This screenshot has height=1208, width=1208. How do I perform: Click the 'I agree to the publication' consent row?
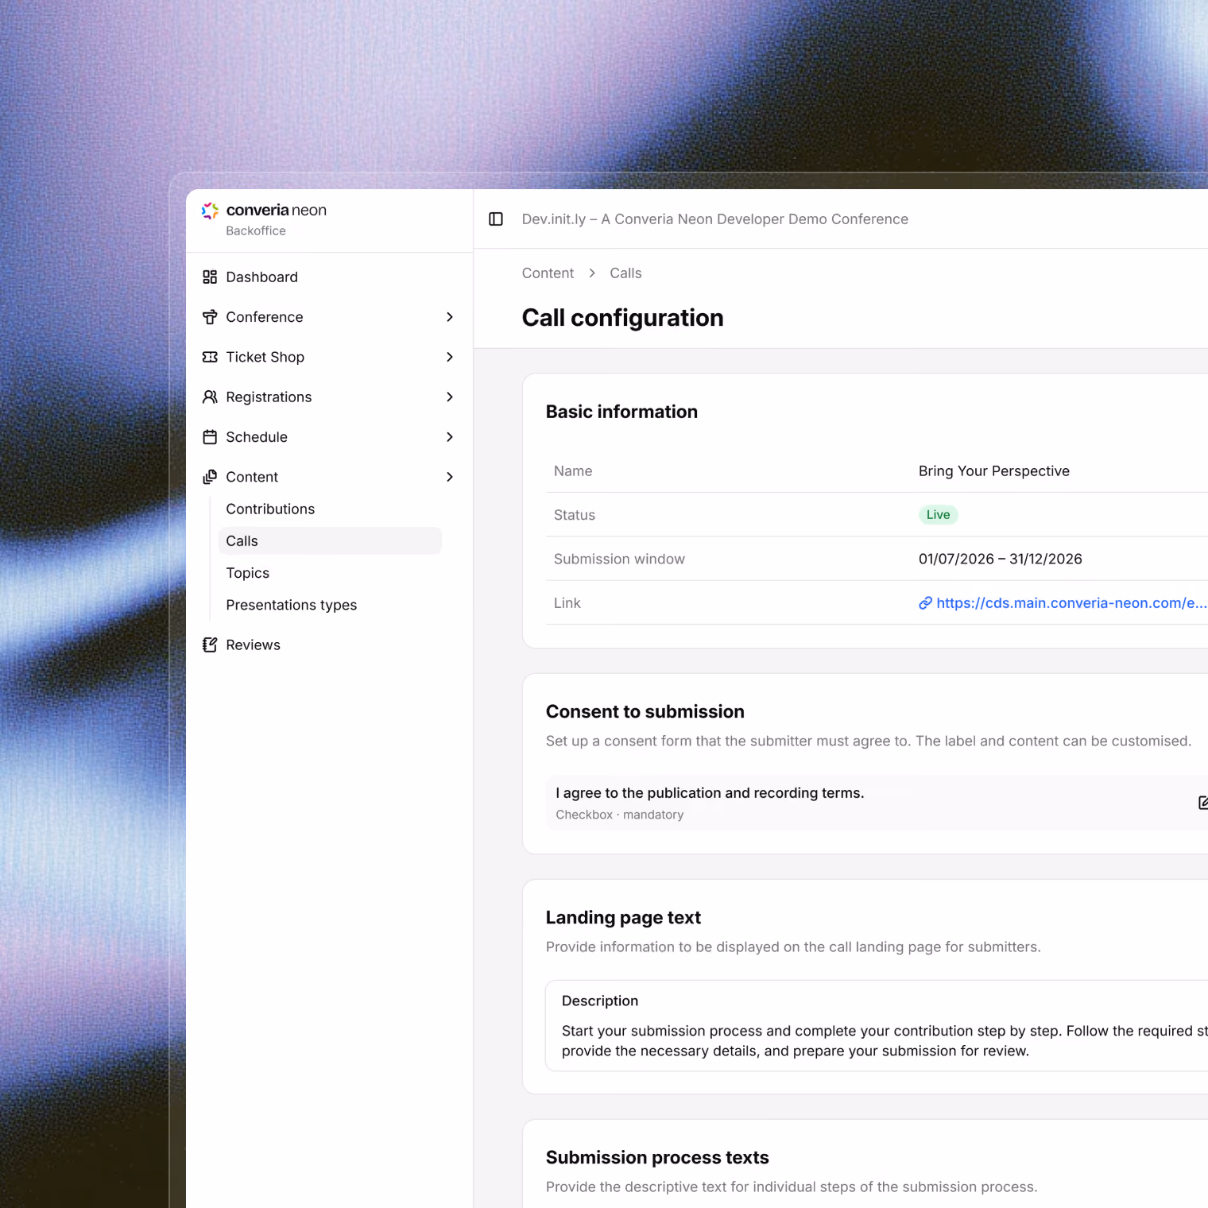coord(877,803)
